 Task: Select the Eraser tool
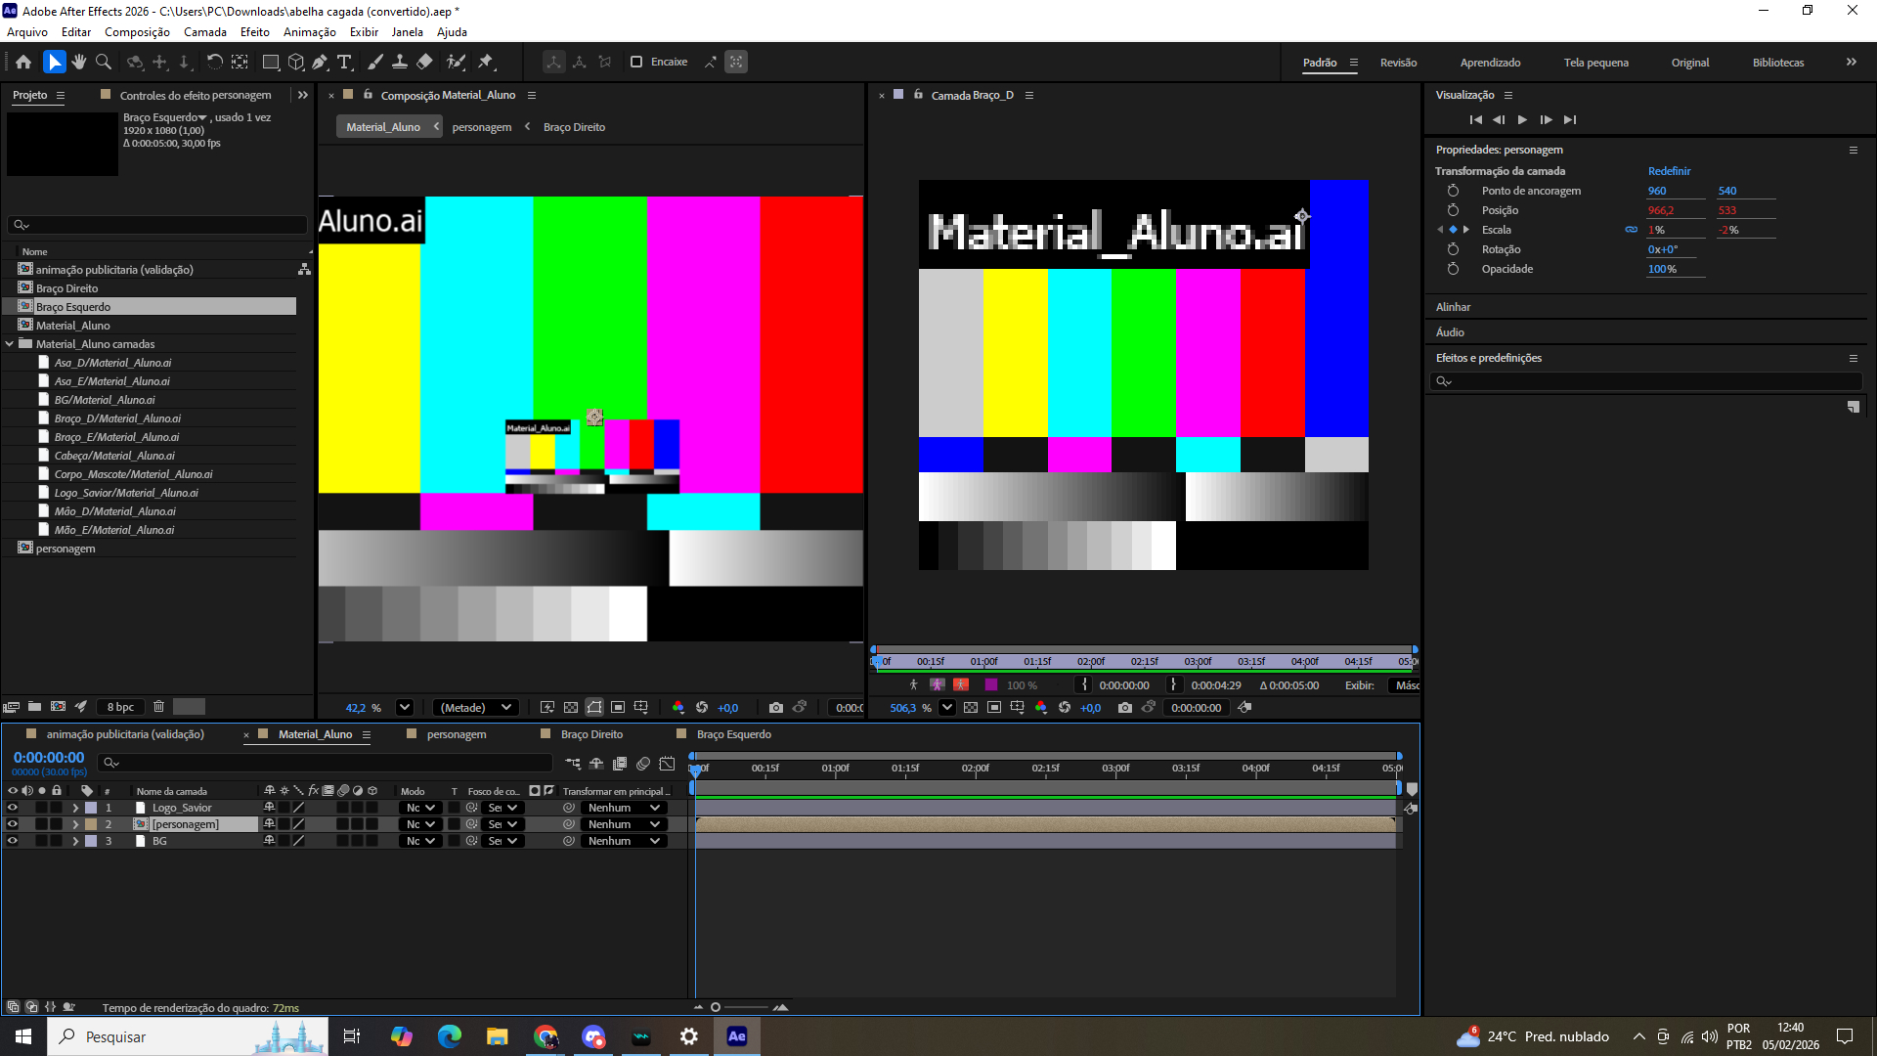coord(424,62)
